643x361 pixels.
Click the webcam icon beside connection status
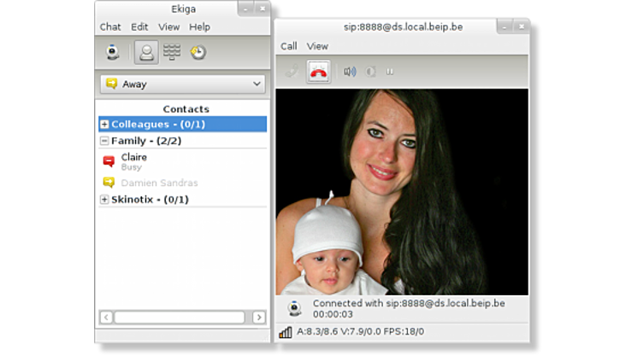tap(294, 308)
